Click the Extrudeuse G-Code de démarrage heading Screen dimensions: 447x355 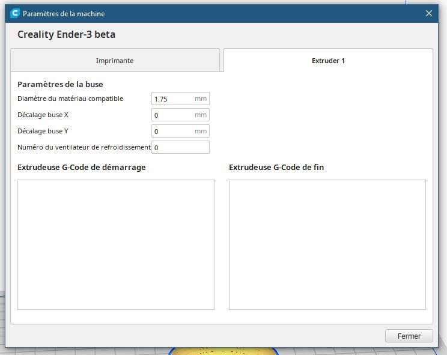pyautogui.click(x=82, y=167)
